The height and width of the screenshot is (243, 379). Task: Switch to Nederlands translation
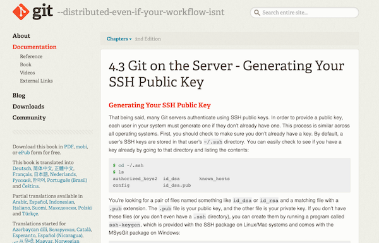pos(63,174)
